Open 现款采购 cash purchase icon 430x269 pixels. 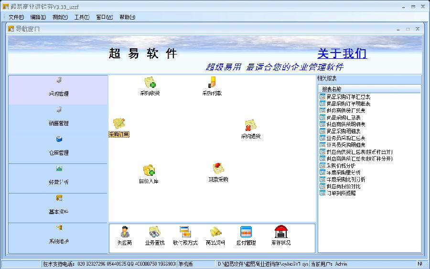218,172
